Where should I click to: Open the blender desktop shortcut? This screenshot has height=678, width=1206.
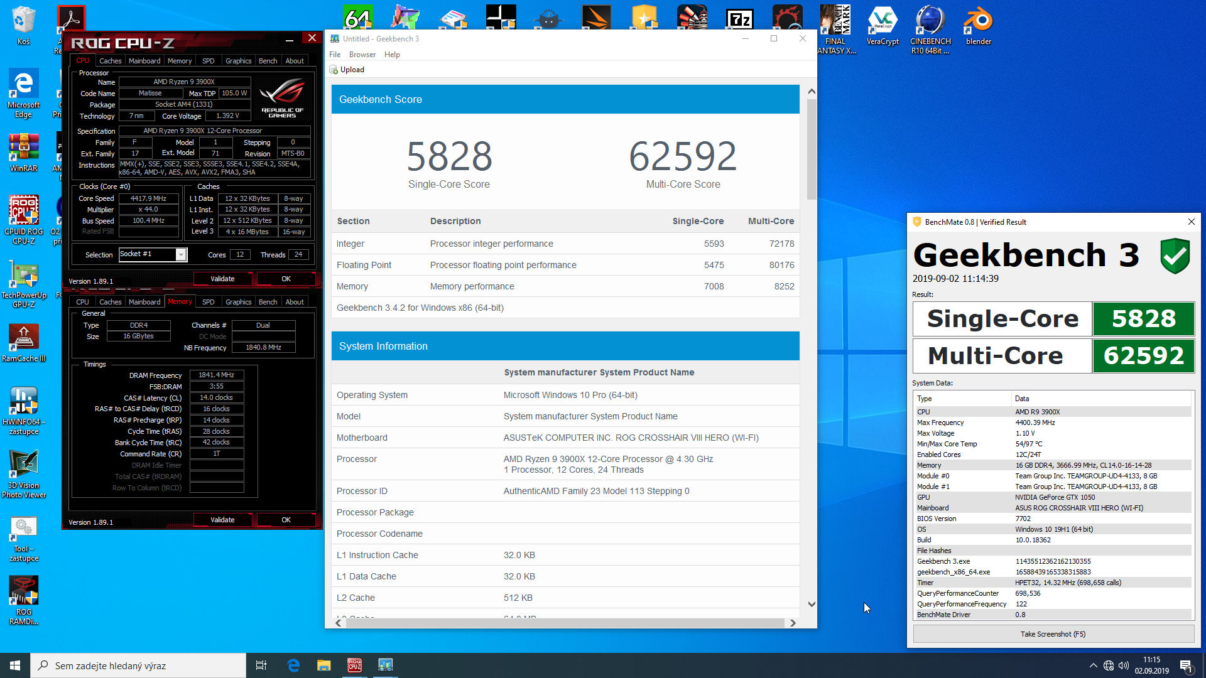pyautogui.click(x=978, y=26)
